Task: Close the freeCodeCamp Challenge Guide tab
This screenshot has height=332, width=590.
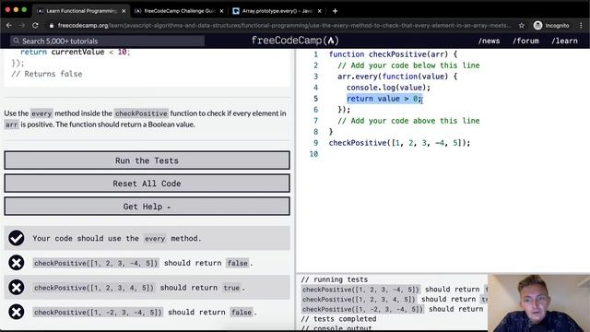Action: tap(221, 11)
